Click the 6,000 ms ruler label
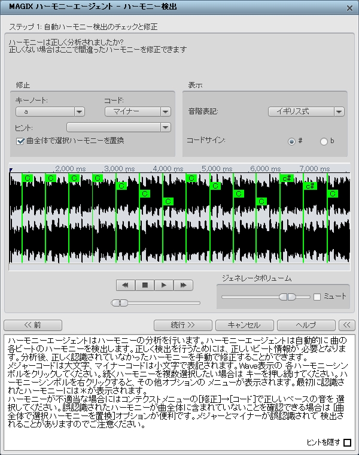 click(x=266, y=169)
